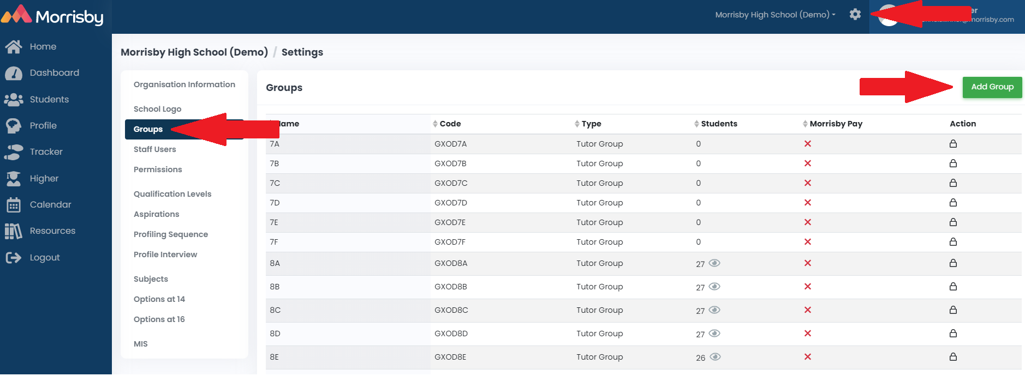Click the Calendar icon in sidebar
The width and height of the screenshot is (1025, 376).
[x=14, y=205]
